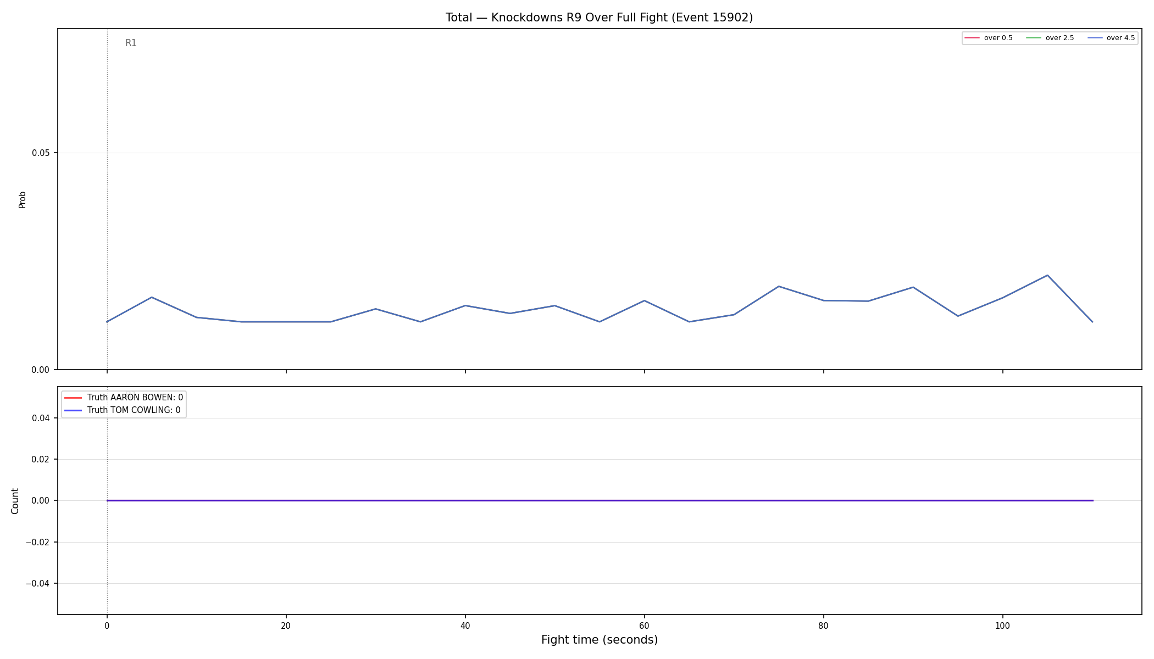Click the R1 round marker label
This screenshot has height=659, width=1154.
click(x=131, y=43)
